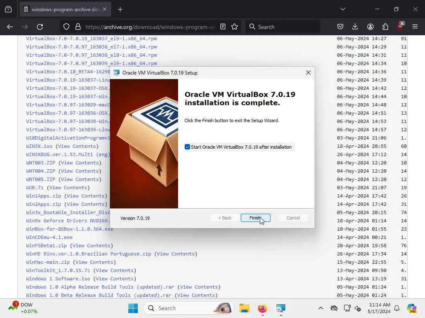This screenshot has width=425, height=318.
Task: Download WinCDEmu-4.1.exe
Action: click(49, 237)
